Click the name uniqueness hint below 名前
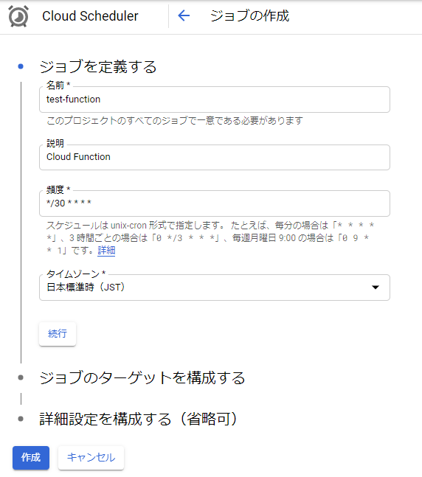 point(174,120)
